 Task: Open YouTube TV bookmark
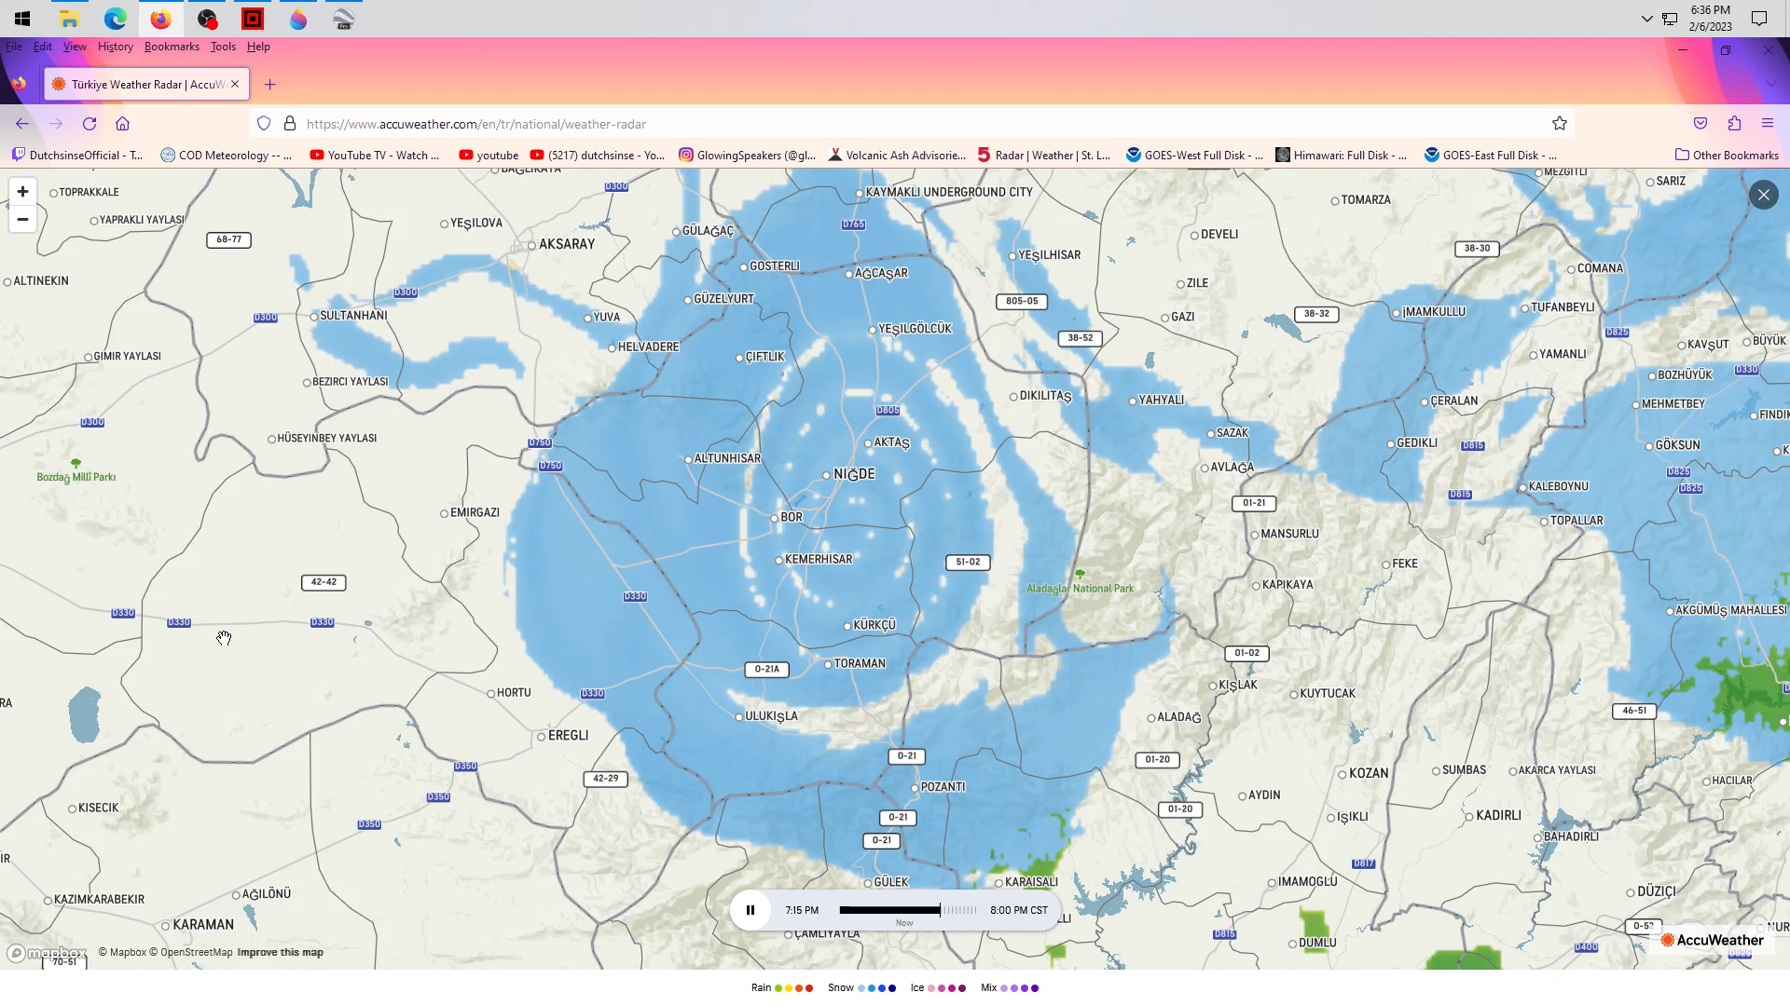pos(375,156)
